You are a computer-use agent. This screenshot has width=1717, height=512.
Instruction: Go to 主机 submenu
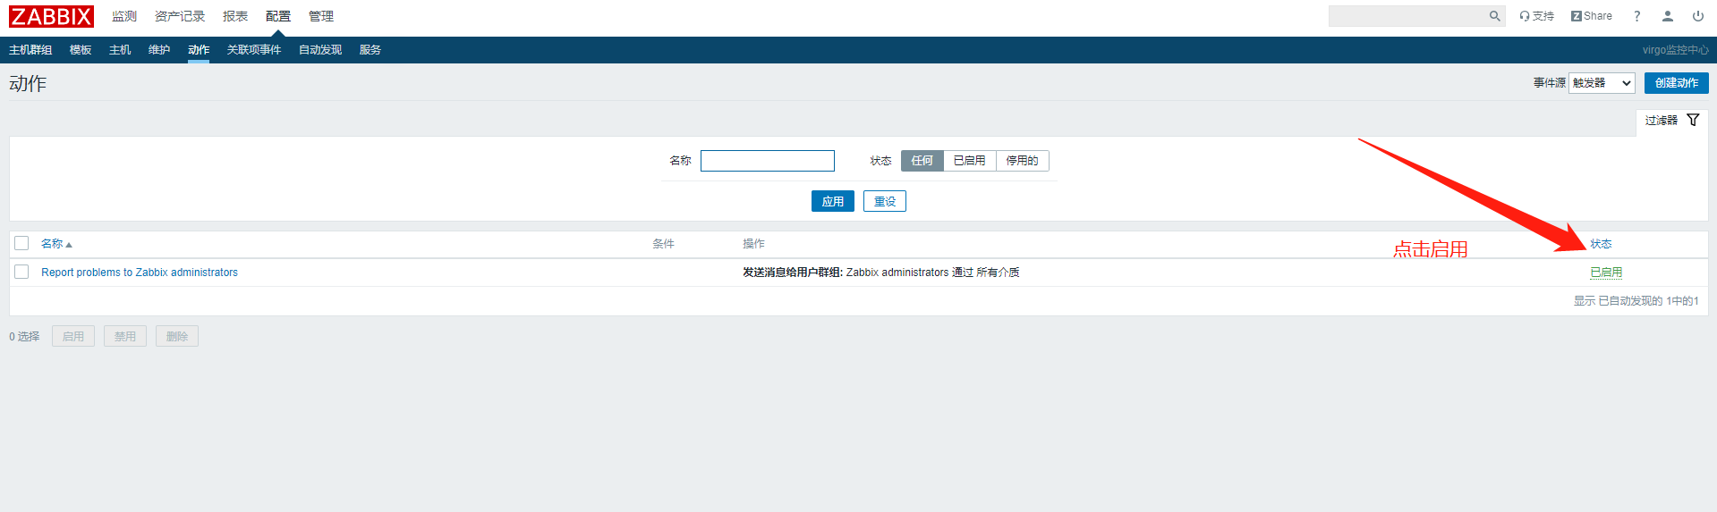click(120, 50)
